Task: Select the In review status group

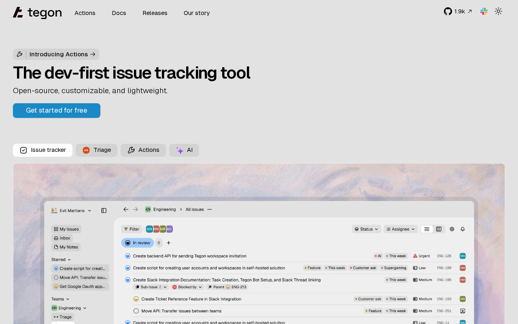Action: coord(138,243)
